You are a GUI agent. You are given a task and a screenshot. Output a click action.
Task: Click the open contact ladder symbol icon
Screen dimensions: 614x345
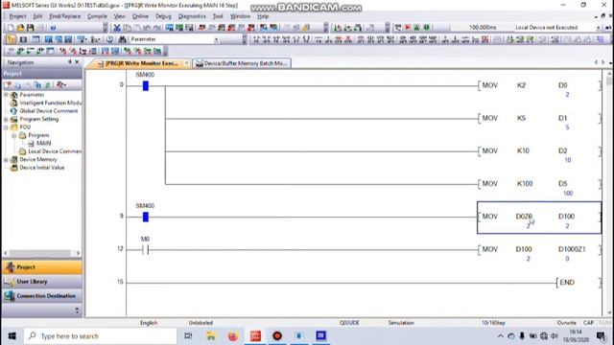click(256, 39)
